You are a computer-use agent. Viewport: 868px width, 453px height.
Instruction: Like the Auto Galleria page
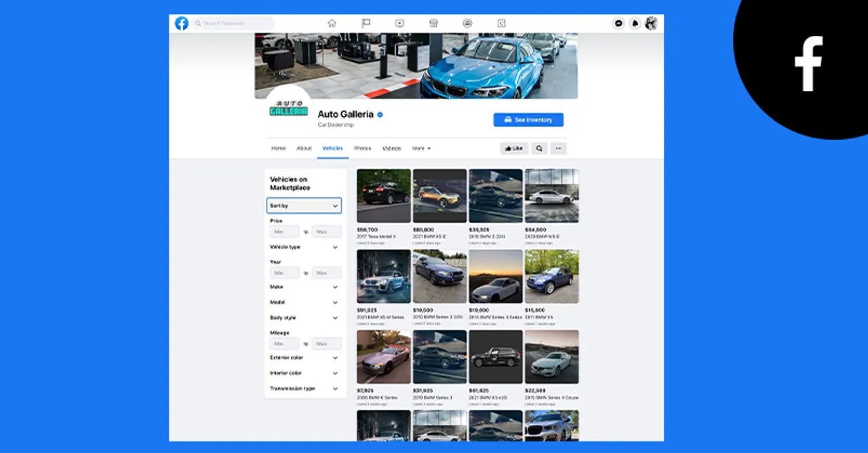pos(514,148)
